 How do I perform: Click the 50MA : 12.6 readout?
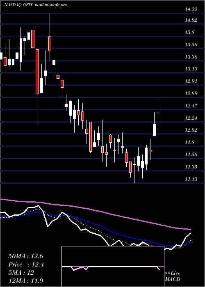click(25, 256)
